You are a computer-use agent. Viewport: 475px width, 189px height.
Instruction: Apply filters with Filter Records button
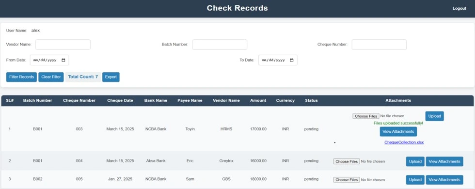[21, 77]
